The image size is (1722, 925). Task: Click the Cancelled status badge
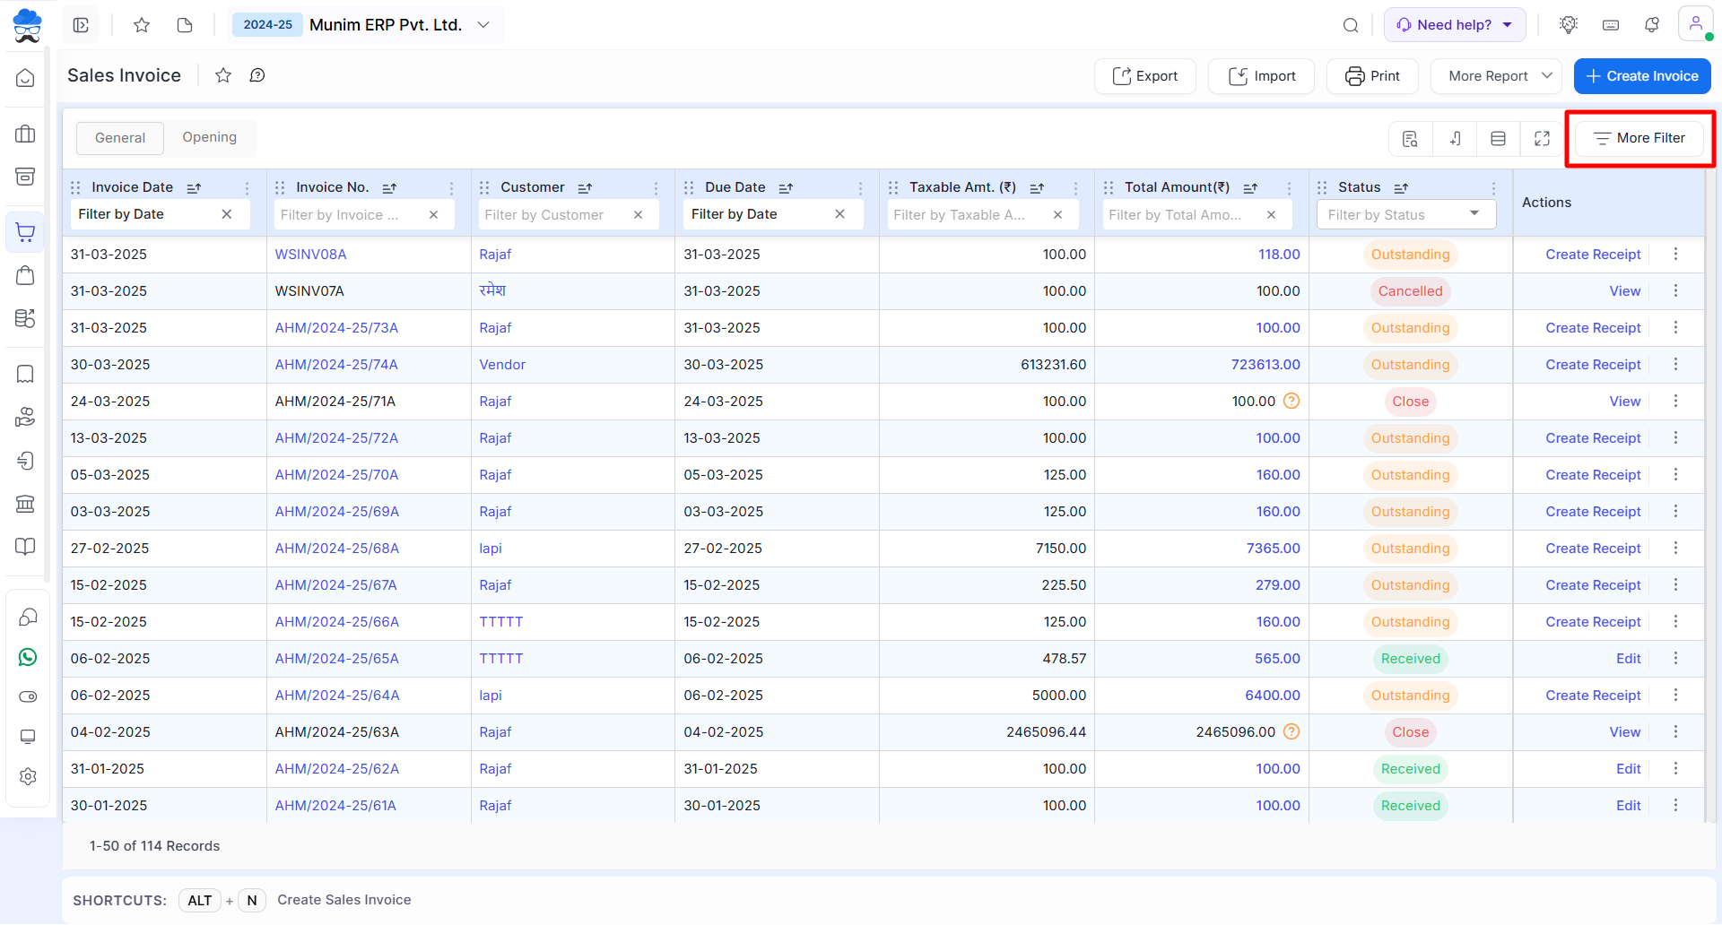point(1410,291)
